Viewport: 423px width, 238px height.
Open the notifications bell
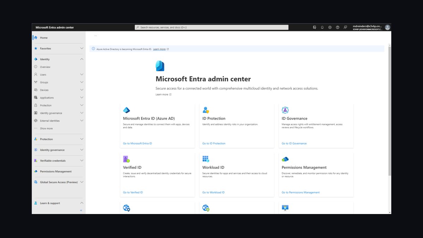[322, 27]
